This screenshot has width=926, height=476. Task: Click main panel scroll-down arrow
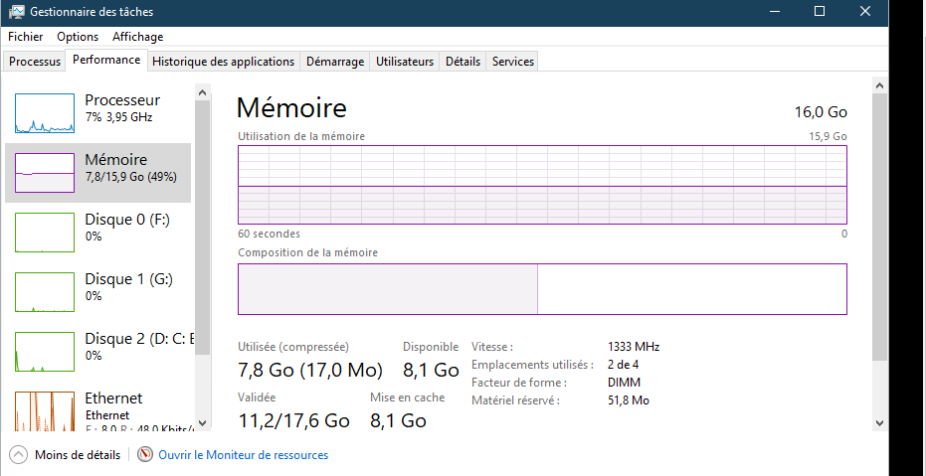point(879,423)
